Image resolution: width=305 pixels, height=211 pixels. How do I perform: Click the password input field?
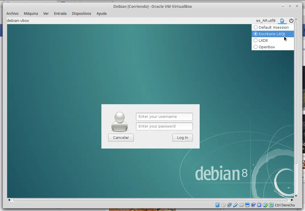tap(164, 126)
